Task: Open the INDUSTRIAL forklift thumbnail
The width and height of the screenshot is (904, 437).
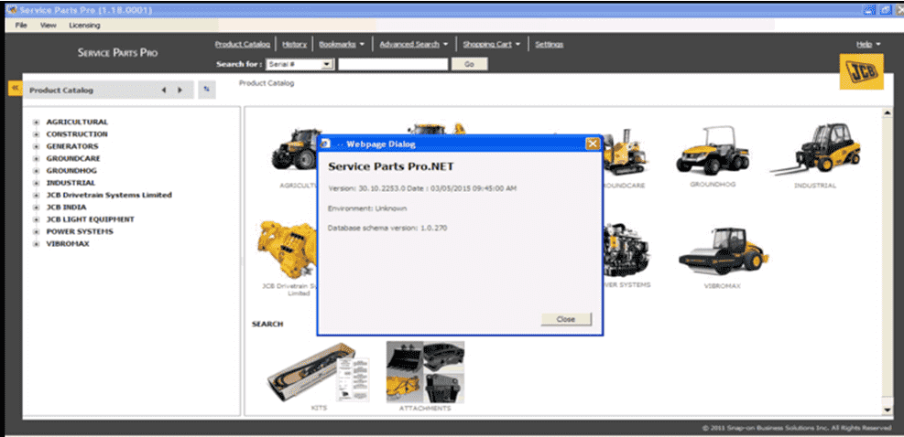Action: [815, 150]
